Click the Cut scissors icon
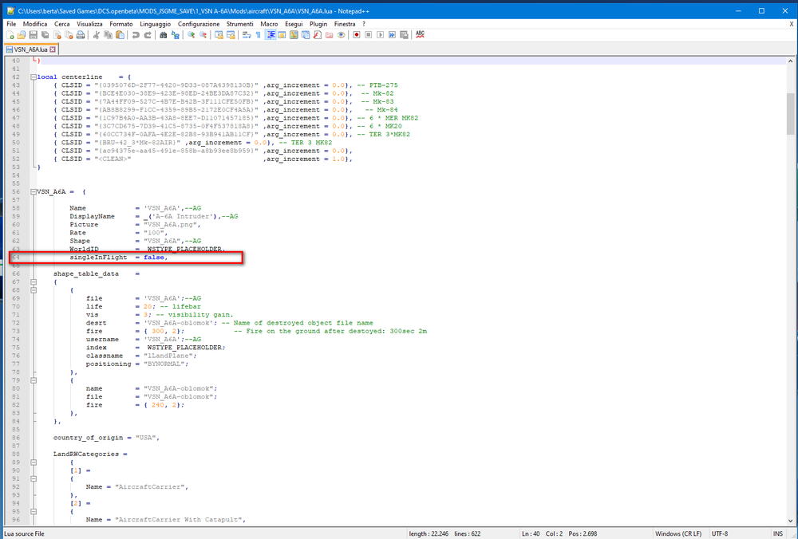This screenshot has height=539, width=798. point(97,35)
